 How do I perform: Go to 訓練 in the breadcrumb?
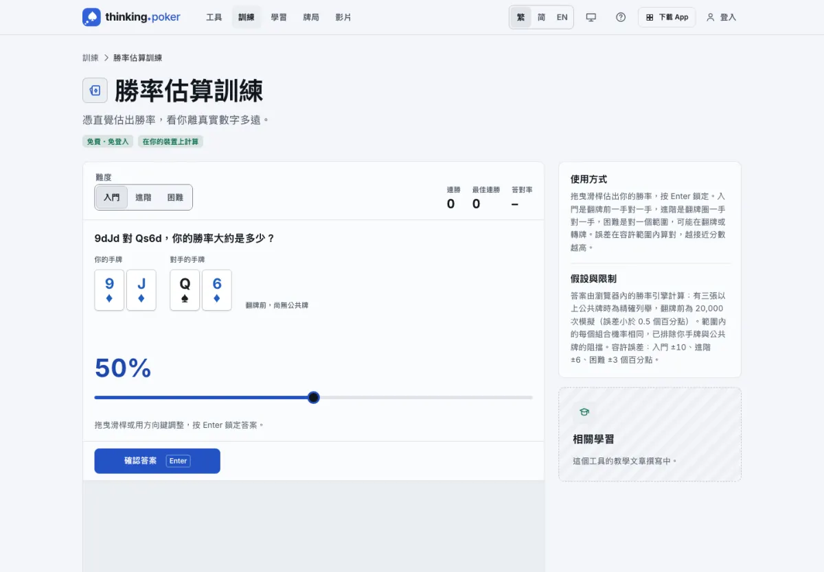click(91, 58)
